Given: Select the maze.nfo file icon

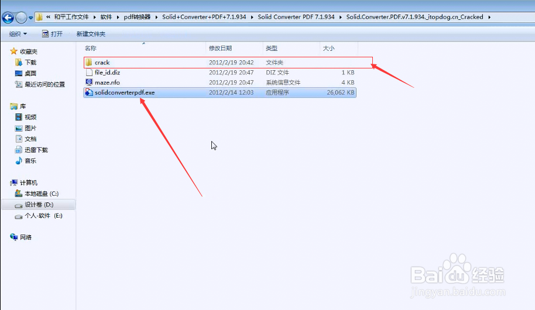Looking at the screenshot, I should pos(89,82).
